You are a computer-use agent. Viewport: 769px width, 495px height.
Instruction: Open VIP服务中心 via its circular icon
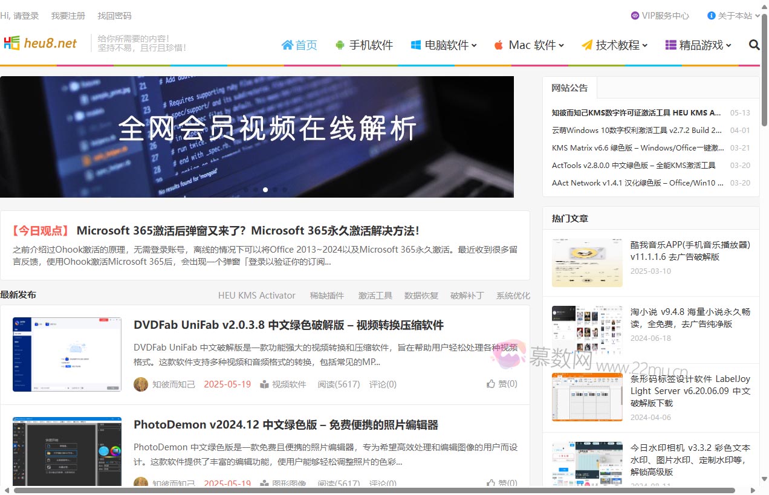coord(635,16)
